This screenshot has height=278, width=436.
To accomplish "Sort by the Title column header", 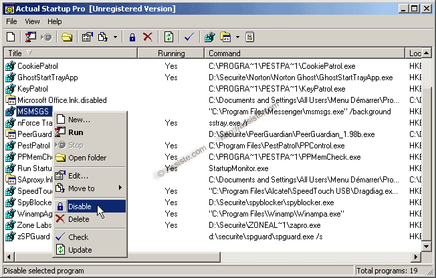I will point(70,53).
